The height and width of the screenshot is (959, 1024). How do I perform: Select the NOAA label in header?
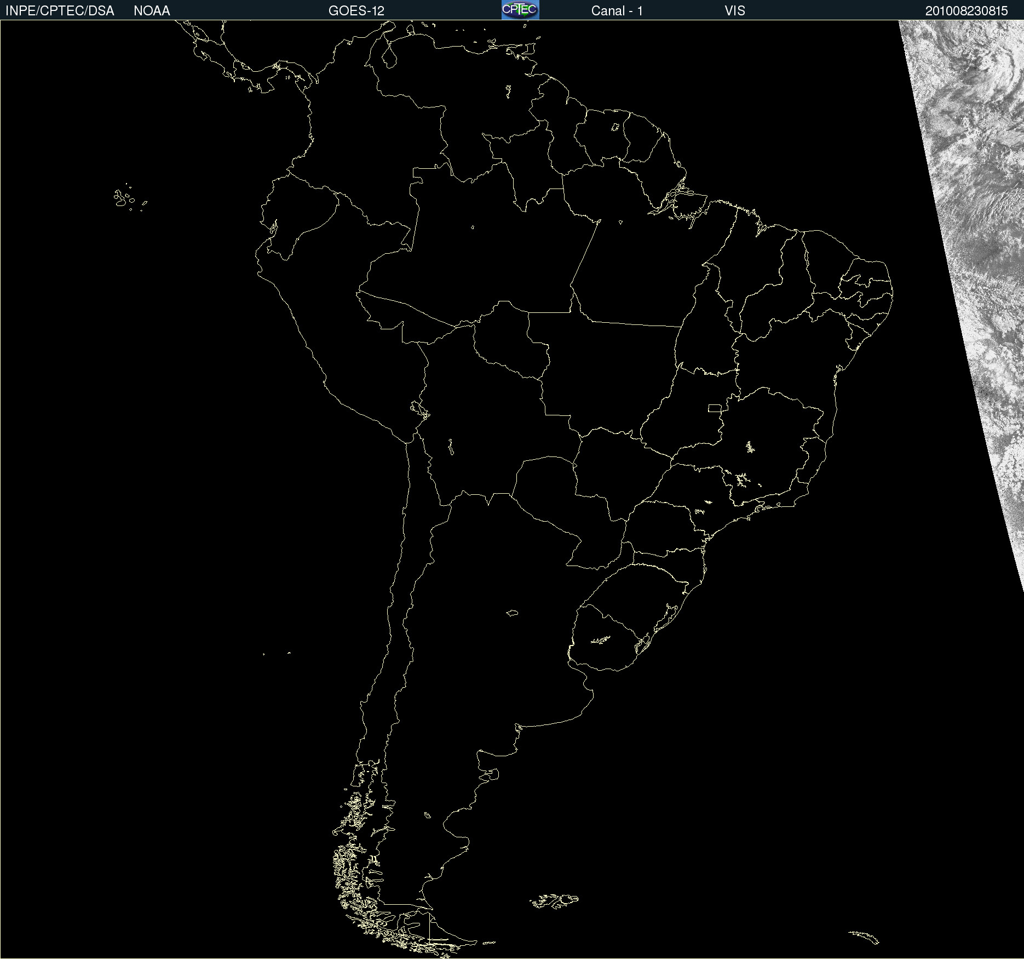[x=152, y=11]
